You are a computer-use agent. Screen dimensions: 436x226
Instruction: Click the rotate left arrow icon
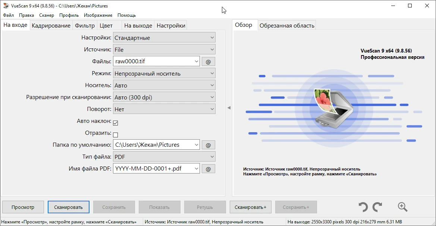[x=363, y=207]
